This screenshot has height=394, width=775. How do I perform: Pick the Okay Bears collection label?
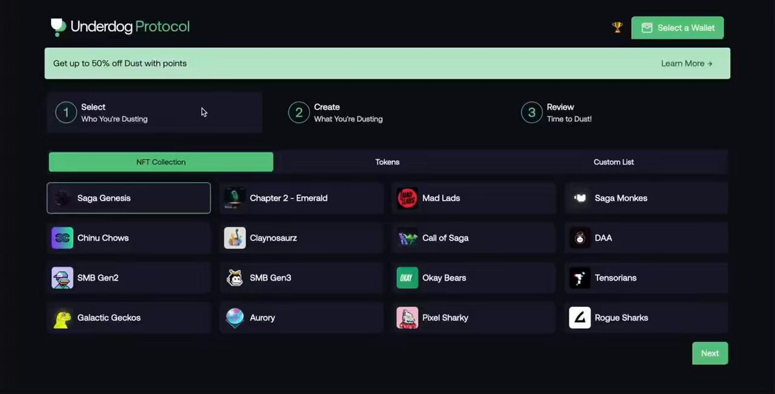[x=444, y=278]
